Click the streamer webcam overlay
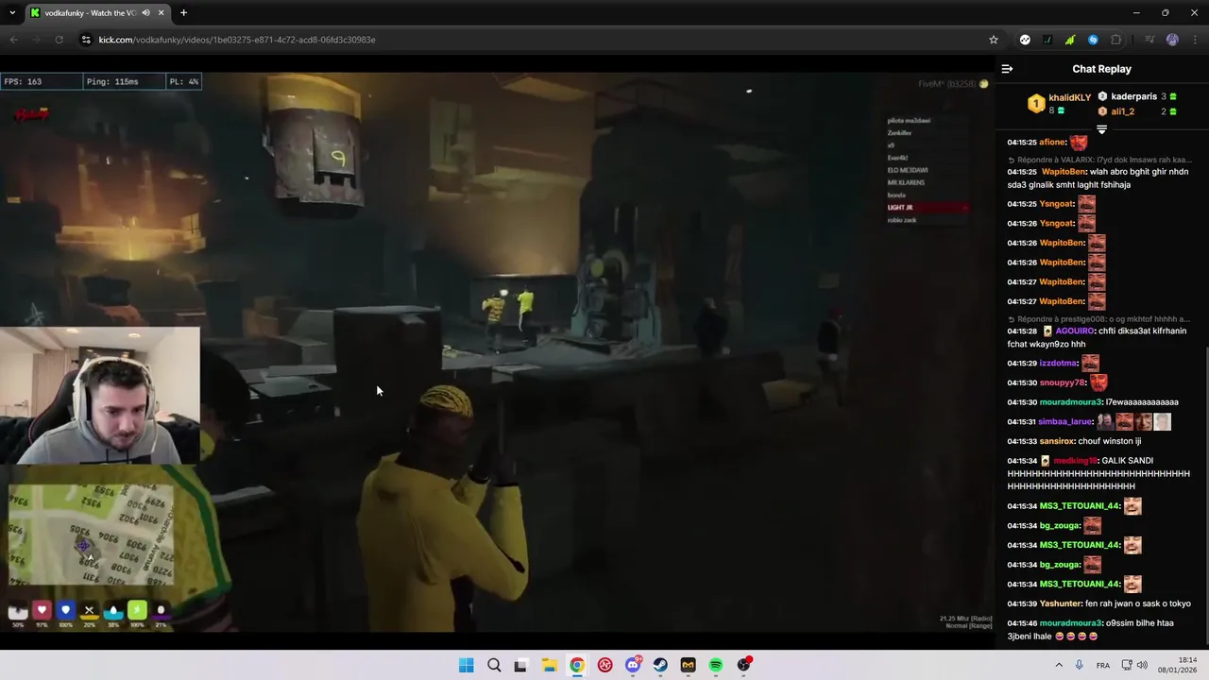Image resolution: width=1209 pixels, height=680 pixels. (100, 396)
